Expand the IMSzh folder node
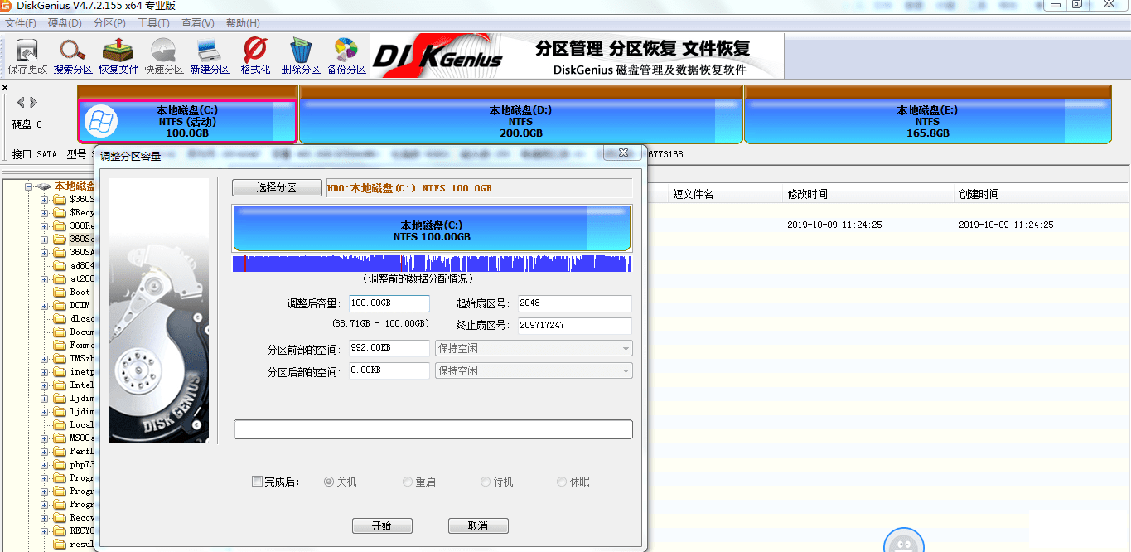The image size is (1131, 552). pos(45,359)
